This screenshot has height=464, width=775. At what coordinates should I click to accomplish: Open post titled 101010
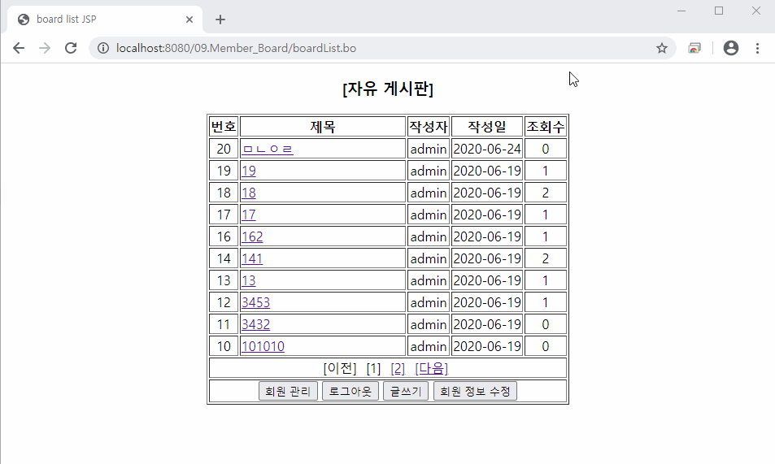click(263, 346)
